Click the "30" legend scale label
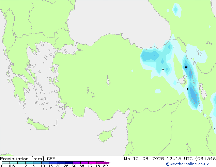The height and width of the screenshot is (167, 216). (x=74, y=166)
